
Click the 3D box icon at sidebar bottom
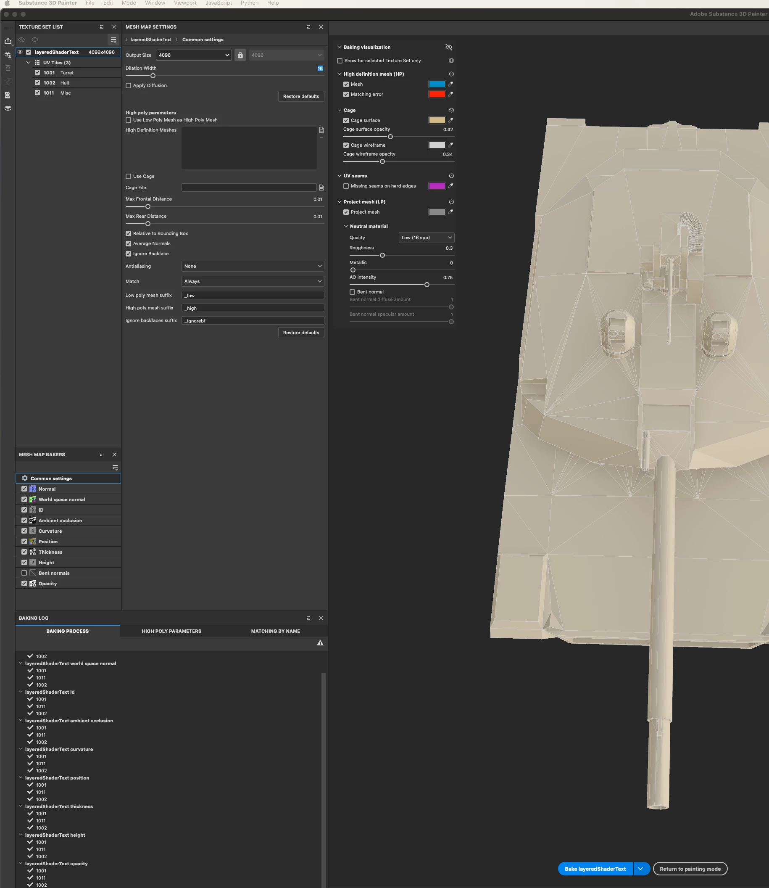tap(8, 108)
